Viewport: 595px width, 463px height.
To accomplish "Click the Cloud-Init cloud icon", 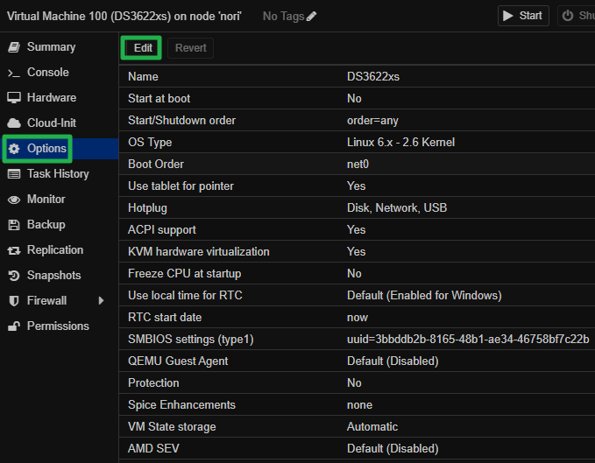I will (13, 123).
